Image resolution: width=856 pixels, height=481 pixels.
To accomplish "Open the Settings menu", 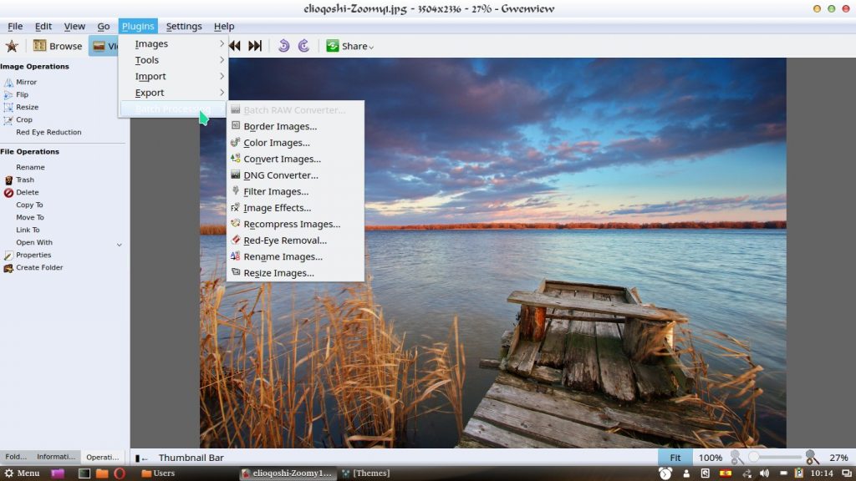I will pyautogui.click(x=183, y=26).
